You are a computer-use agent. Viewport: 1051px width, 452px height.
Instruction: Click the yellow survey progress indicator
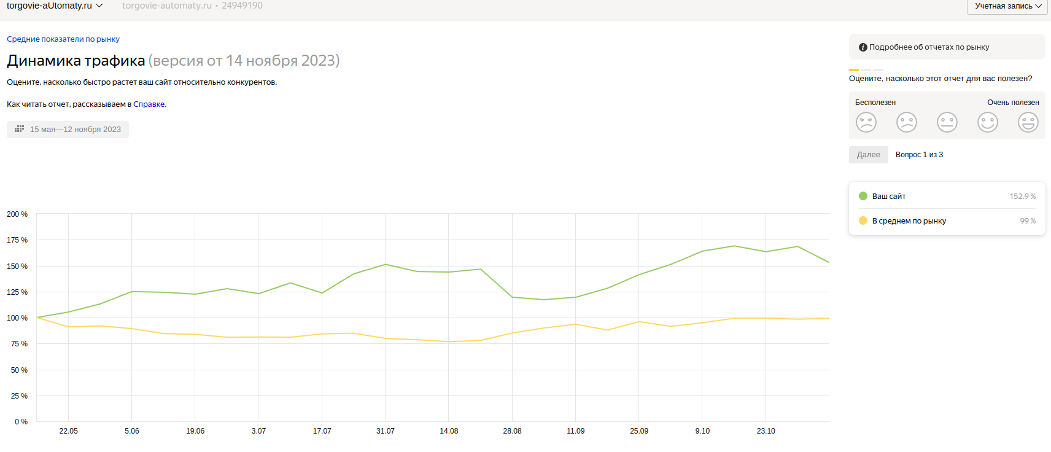tap(854, 70)
